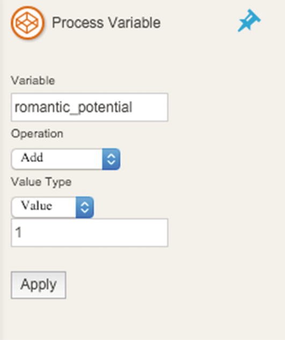Click the Value Type label text
The image size is (285, 340).
[x=41, y=182]
